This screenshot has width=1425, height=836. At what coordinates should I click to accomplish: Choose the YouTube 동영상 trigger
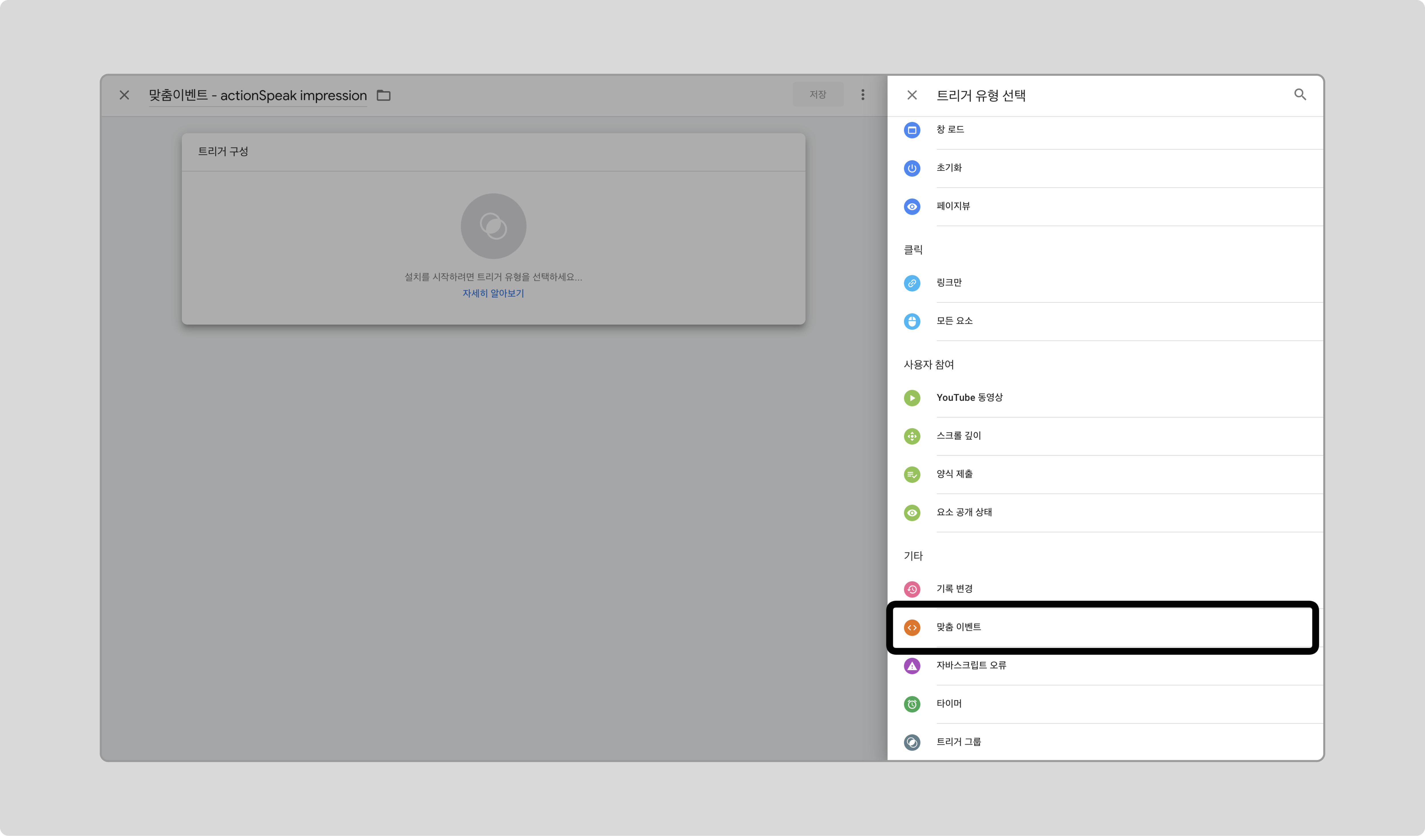pyautogui.click(x=1105, y=398)
